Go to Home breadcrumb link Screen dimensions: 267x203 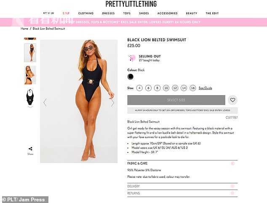pos(24,29)
